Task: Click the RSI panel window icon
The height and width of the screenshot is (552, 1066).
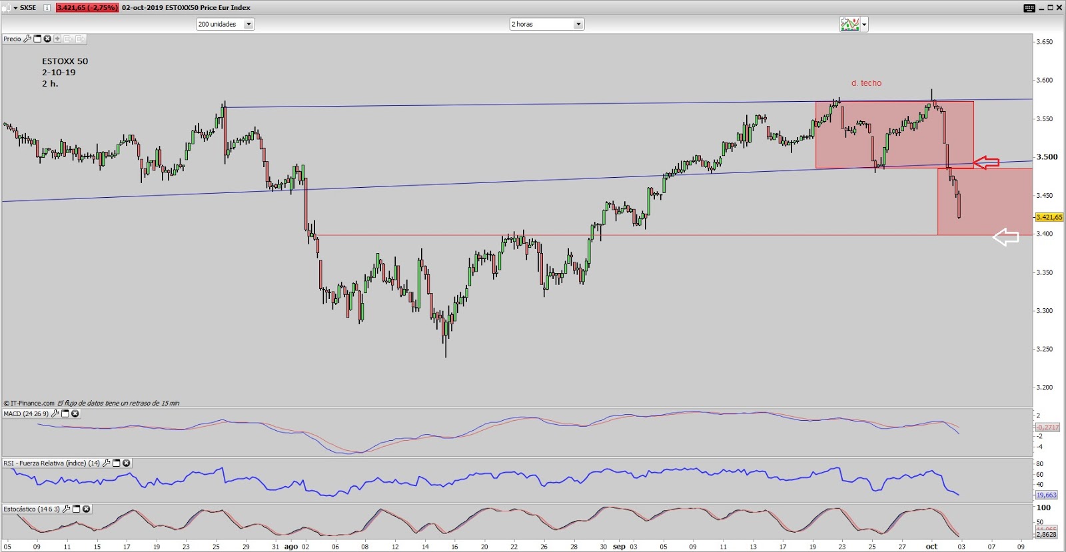Action: click(x=116, y=463)
